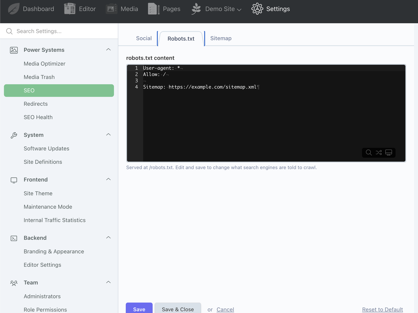
Task: Open Internal Traffic Statistics
Action: pos(54,220)
